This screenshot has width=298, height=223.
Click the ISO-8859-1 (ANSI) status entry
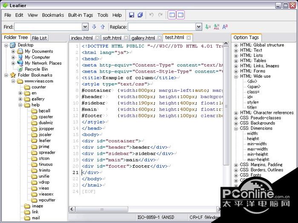point(156,217)
